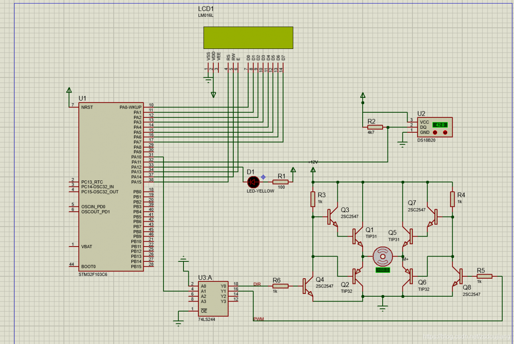Click the blue origin marker beside D1
514x344 pixels.
pyautogui.click(x=263, y=176)
